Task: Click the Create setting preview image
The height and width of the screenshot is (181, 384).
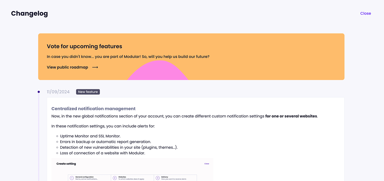Action: point(132,170)
